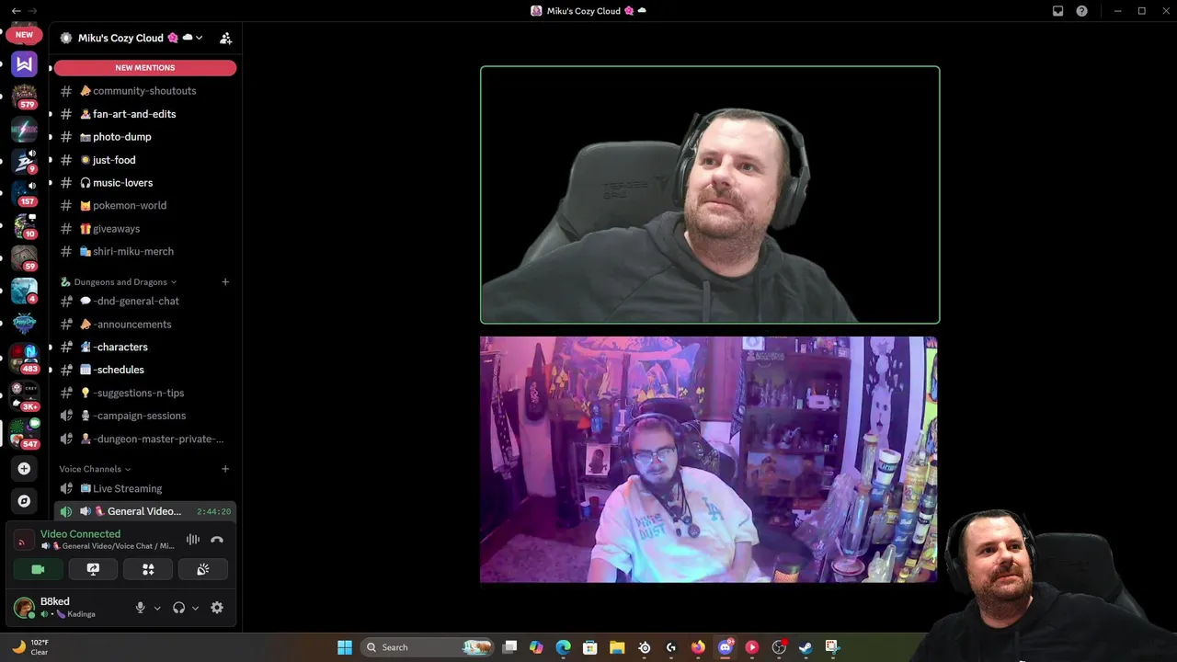Deafen with the headphones button
The height and width of the screenshot is (662, 1177).
(x=179, y=608)
